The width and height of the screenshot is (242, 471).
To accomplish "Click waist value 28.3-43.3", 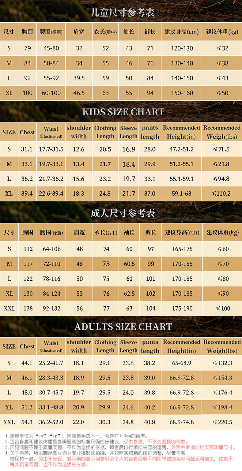I will pos(51,378).
